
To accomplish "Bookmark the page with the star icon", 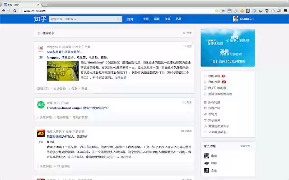I will [217, 11].
